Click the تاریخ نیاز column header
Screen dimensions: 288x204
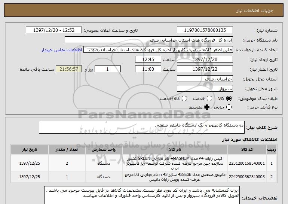(30, 150)
